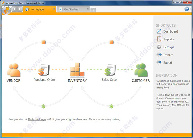Open the Import shortcut label
Image resolution: width=193 pixels, height=138 pixels.
click(x=168, y=55)
